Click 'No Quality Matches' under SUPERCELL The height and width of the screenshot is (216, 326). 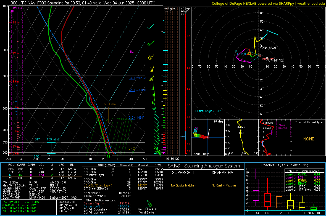[183, 185]
